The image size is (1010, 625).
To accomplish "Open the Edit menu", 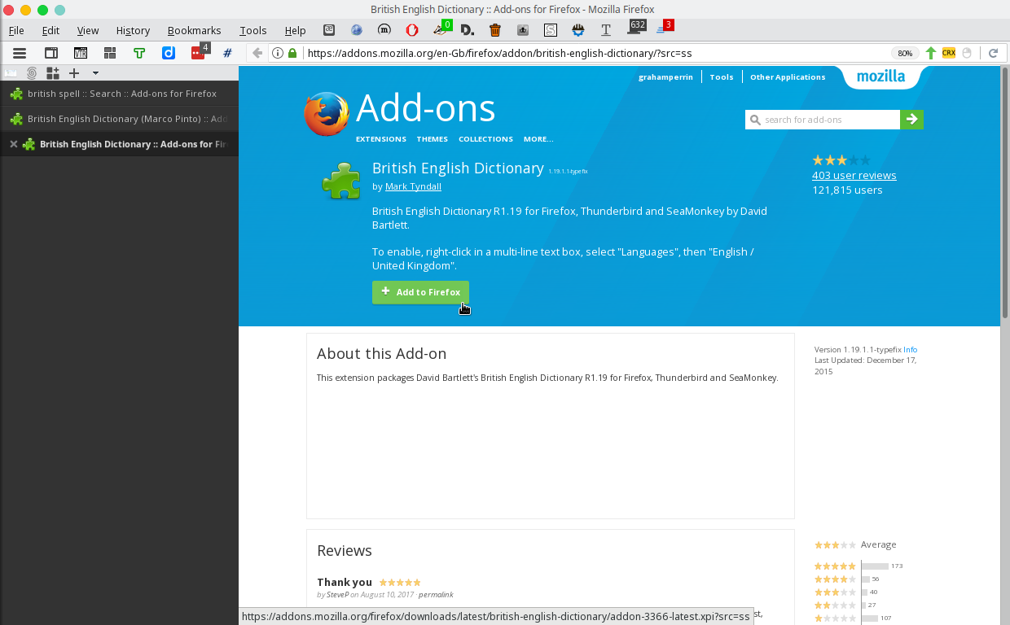I will tap(51, 30).
